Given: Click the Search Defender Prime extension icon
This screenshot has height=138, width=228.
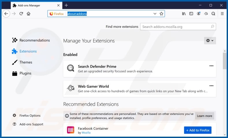Looking at the screenshot, I should [x=70, y=68].
